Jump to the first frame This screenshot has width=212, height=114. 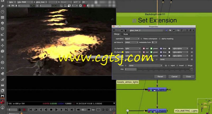coord(30,110)
